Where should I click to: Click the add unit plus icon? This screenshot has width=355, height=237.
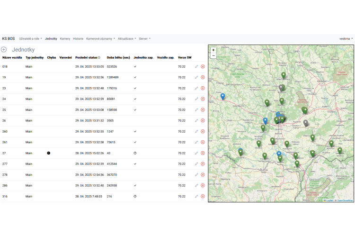tap(4, 49)
